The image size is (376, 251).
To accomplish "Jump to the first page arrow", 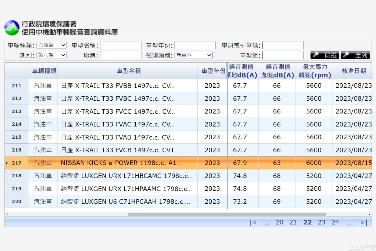I will point(253,222).
